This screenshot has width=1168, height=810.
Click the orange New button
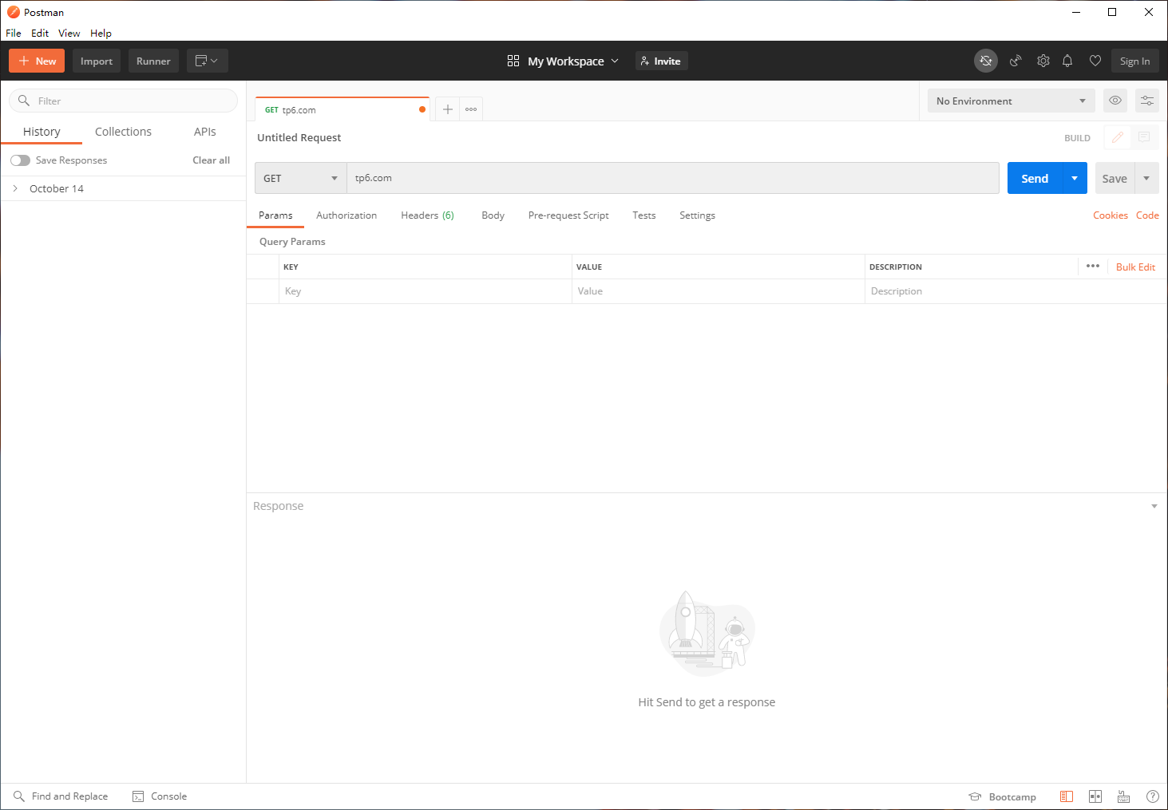click(x=37, y=61)
